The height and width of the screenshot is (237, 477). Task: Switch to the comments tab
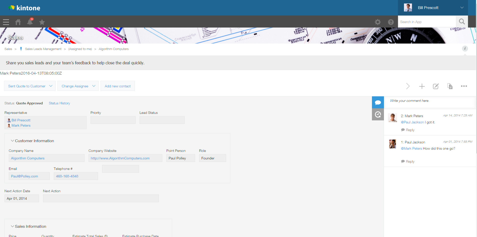coord(378,102)
